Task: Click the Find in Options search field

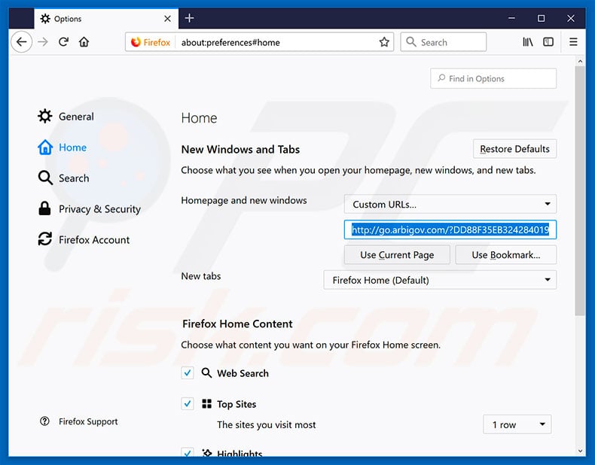Action: coord(493,78)
